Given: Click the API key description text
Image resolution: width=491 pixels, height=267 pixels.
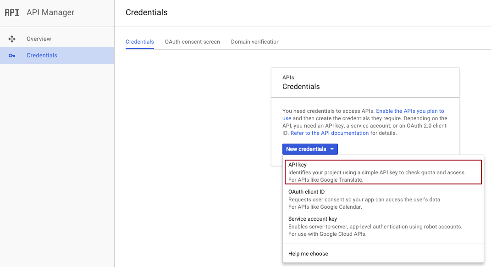Looking at the screenshot, I should (x=377, y=176).
